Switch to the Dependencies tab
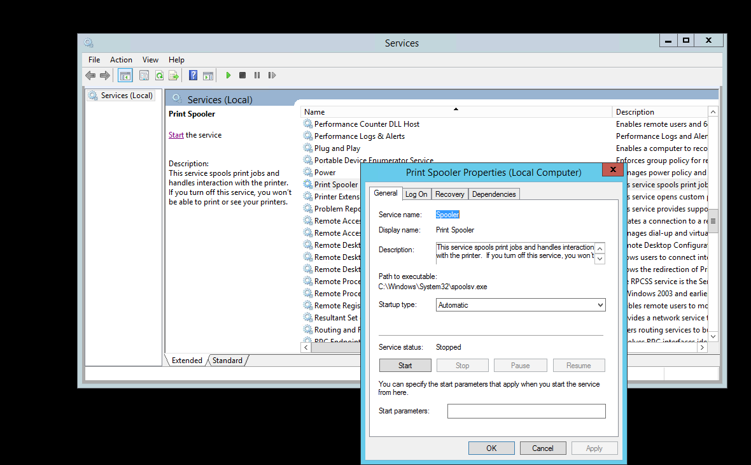This screenshot has height=465, width=751. point(494,194)
